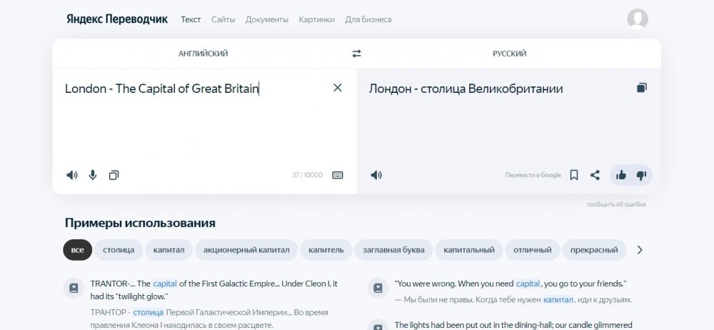The height and width of the screenshot is (330, 714).
Task: Activate microphone voice input
Action: click(93, 175)
